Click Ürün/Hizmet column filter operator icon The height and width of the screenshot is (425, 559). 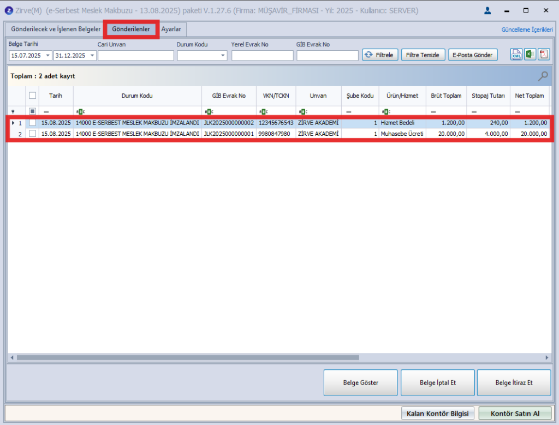click(386, 111)
